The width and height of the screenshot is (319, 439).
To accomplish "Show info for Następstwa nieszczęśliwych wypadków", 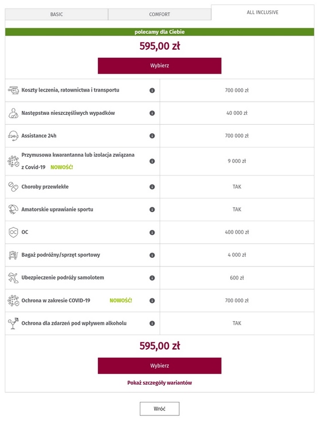I will (152, 113).
